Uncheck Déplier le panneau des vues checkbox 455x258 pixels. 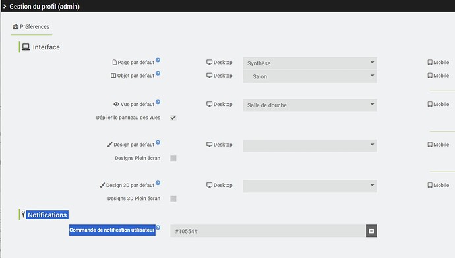coord(173,118)
